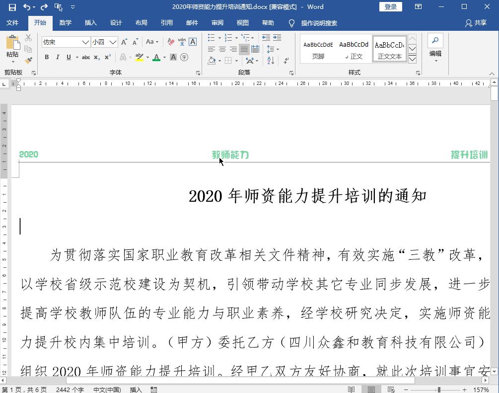499x393 pixels.
Task: Open the 插入 ribbon tab
Action: point(90,23)
